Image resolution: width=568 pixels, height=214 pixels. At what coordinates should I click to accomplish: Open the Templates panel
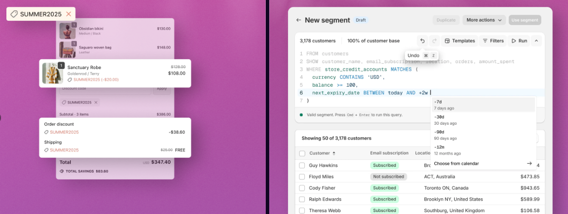click(460, 41)
